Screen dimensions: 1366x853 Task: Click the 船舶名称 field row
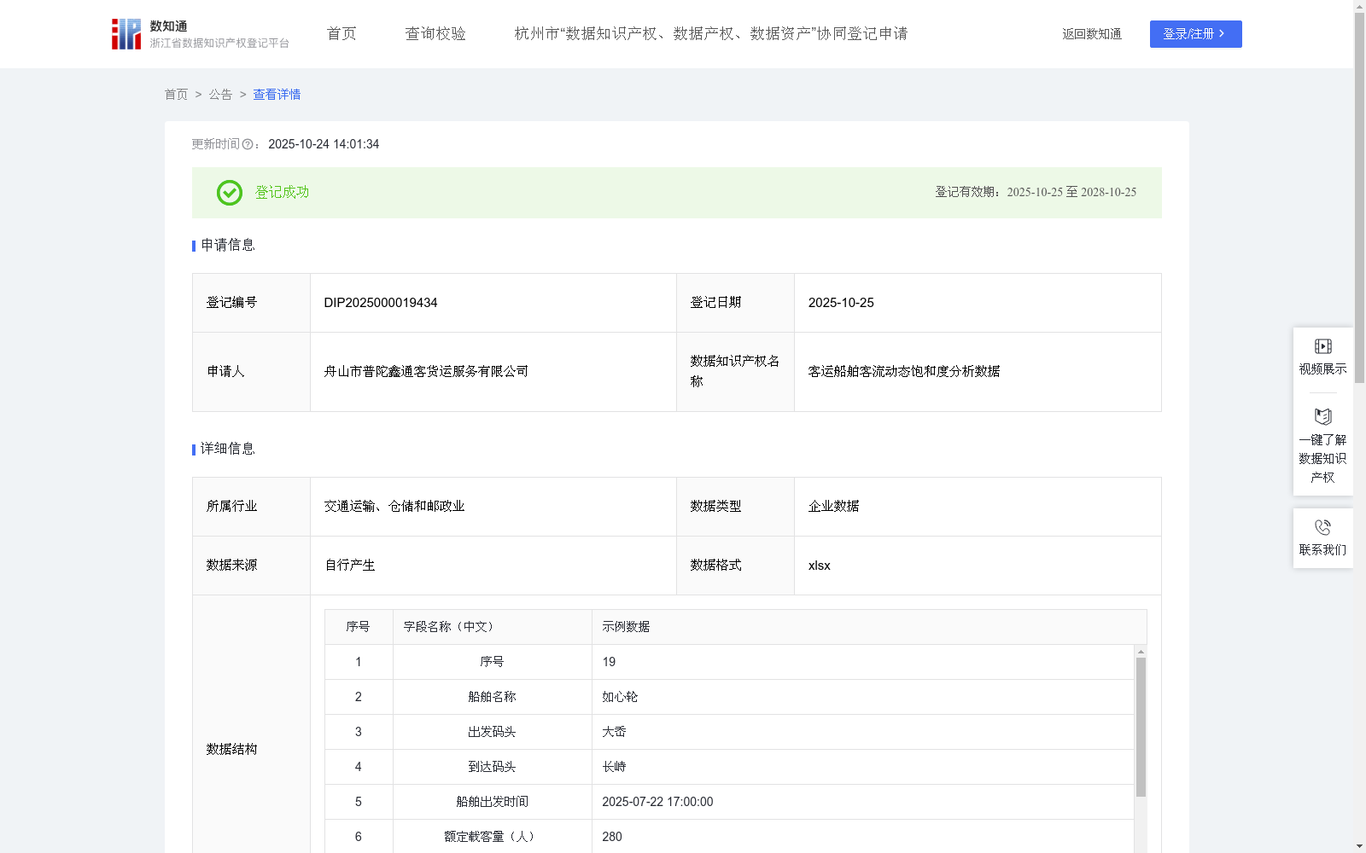(729, 697)
